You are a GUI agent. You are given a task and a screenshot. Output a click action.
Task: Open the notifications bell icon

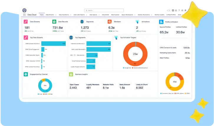(x=185, y=10)
